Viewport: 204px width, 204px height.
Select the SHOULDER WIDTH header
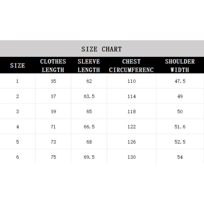pyautogui.click(x=180, y=66)
